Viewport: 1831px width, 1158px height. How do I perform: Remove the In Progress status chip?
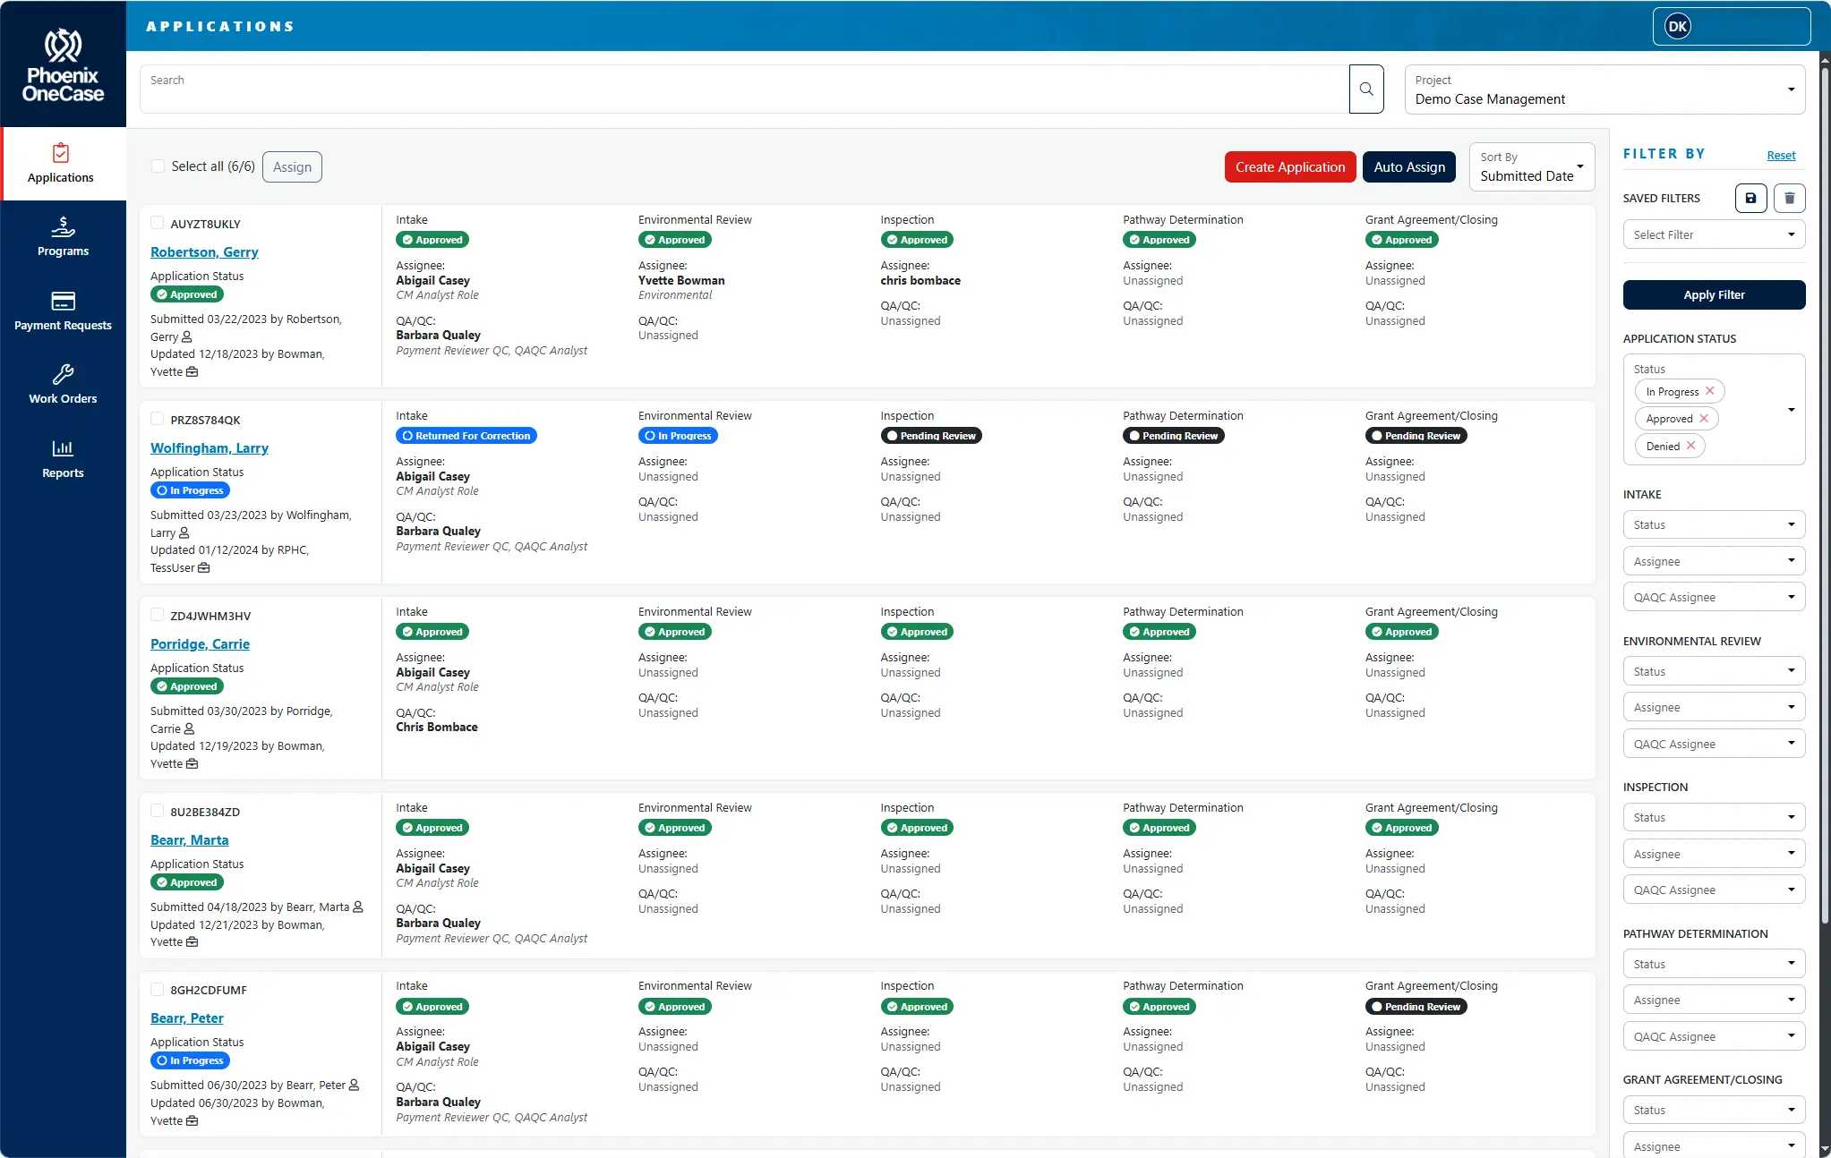coord(1709,391)
